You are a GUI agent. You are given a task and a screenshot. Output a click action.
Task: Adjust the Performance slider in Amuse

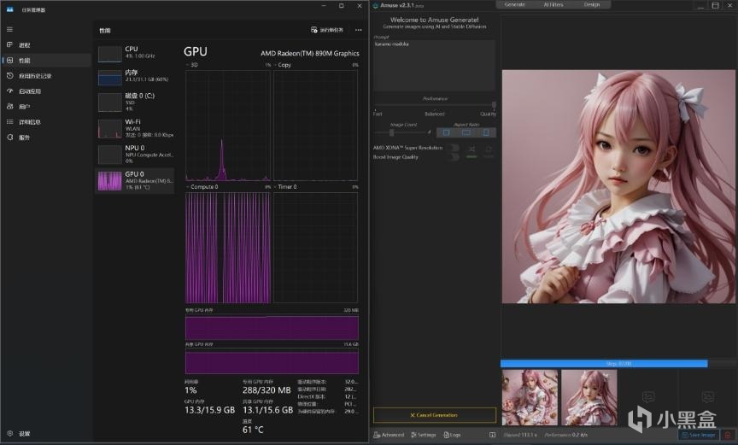435,105
